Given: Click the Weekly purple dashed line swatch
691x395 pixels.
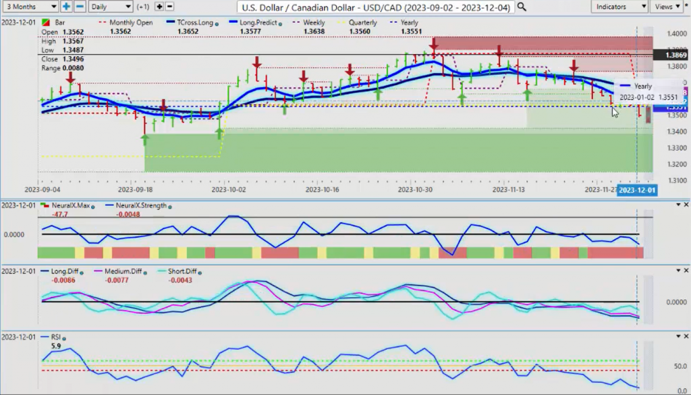Looking at the screenshot, I should coord(297,22).
